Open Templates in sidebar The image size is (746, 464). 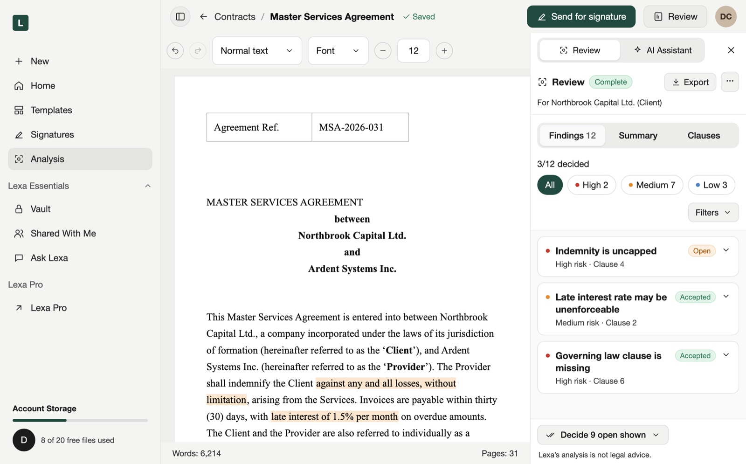tap(80, 110)
